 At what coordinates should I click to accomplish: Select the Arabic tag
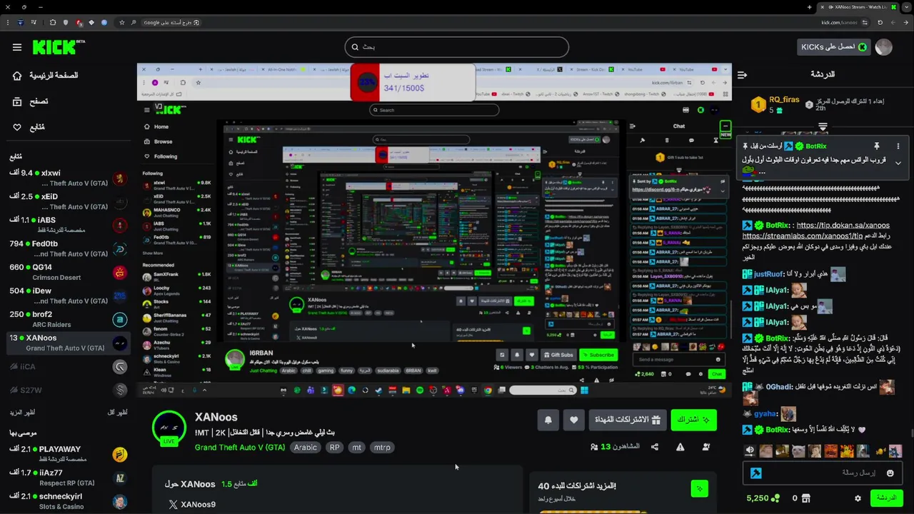click(306, 448)
